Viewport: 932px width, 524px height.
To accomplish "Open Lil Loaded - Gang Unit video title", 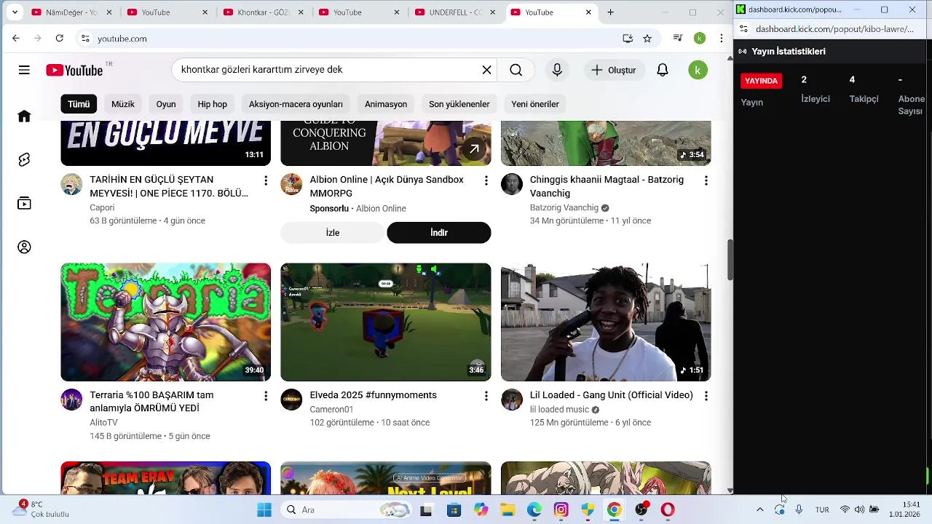I will tap(612, 395).
